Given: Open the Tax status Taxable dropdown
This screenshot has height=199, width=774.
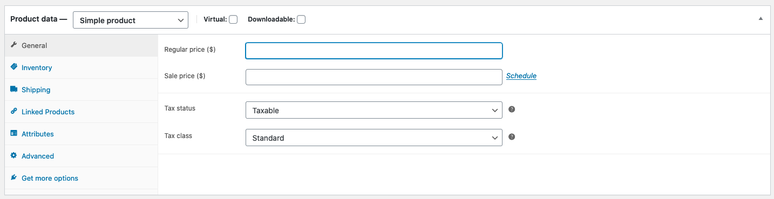Looking at the screenshot, I should click(x=374, y=110).
